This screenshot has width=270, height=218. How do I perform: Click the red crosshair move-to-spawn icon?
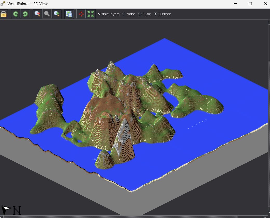tap(81, 14)
